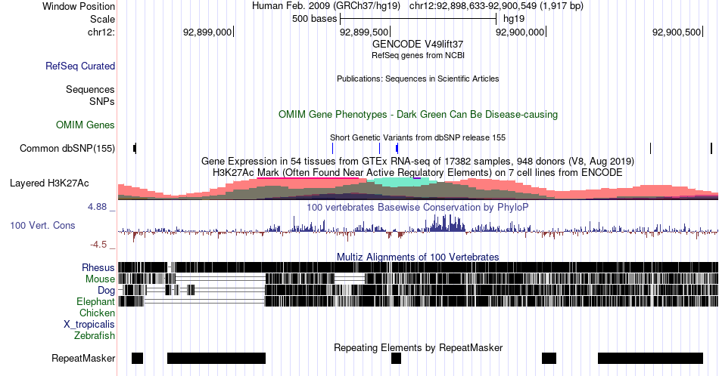719x376 pixels.
Task: Click the Window Position label
Action: click(x=79, y=6)
